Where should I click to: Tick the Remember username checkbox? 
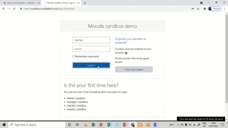tap(73, 56)
